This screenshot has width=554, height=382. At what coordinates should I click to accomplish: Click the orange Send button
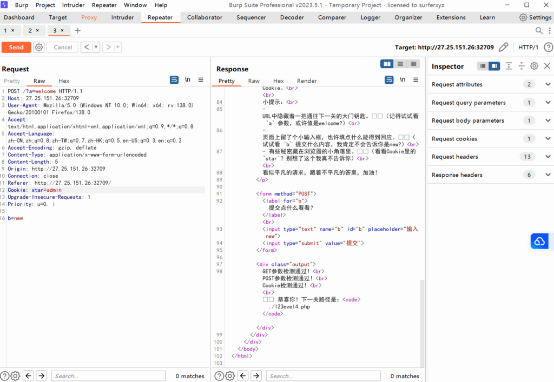[16, 47]
